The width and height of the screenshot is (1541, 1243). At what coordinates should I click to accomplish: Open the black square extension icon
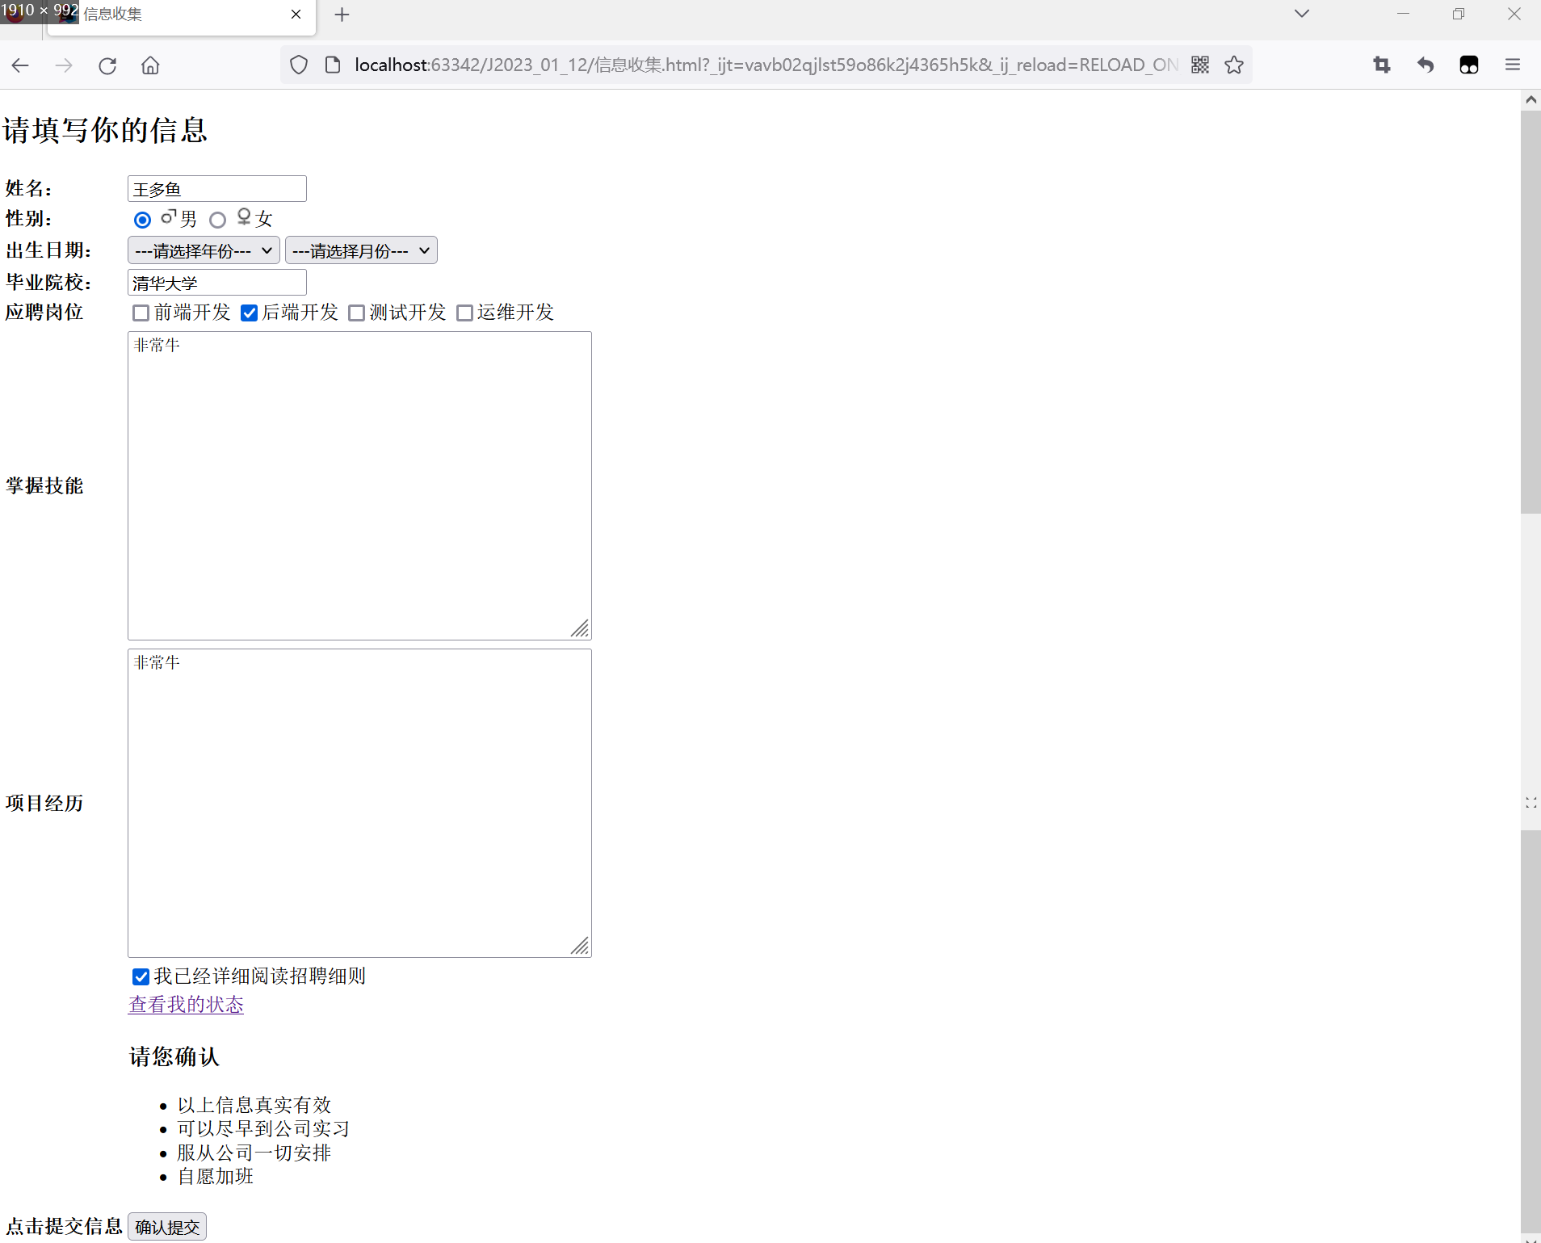point(1469,65)
